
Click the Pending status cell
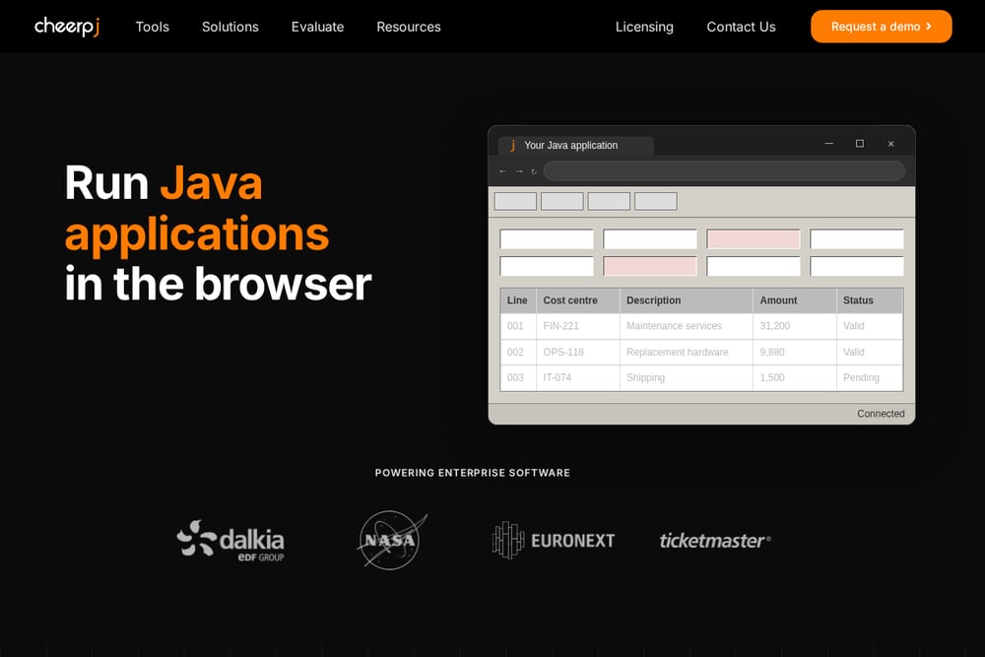[870, 378]
